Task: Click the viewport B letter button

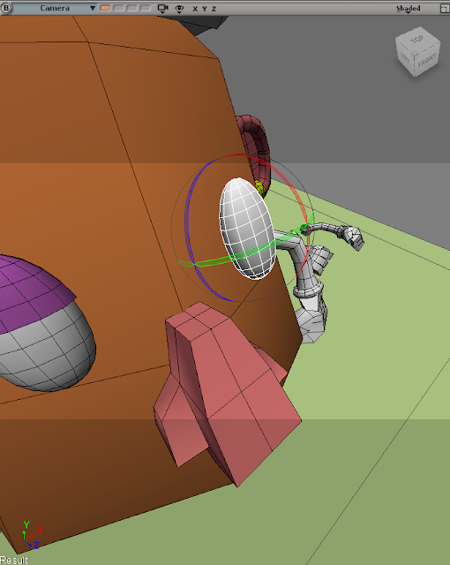Action: (x=6, y=8)
